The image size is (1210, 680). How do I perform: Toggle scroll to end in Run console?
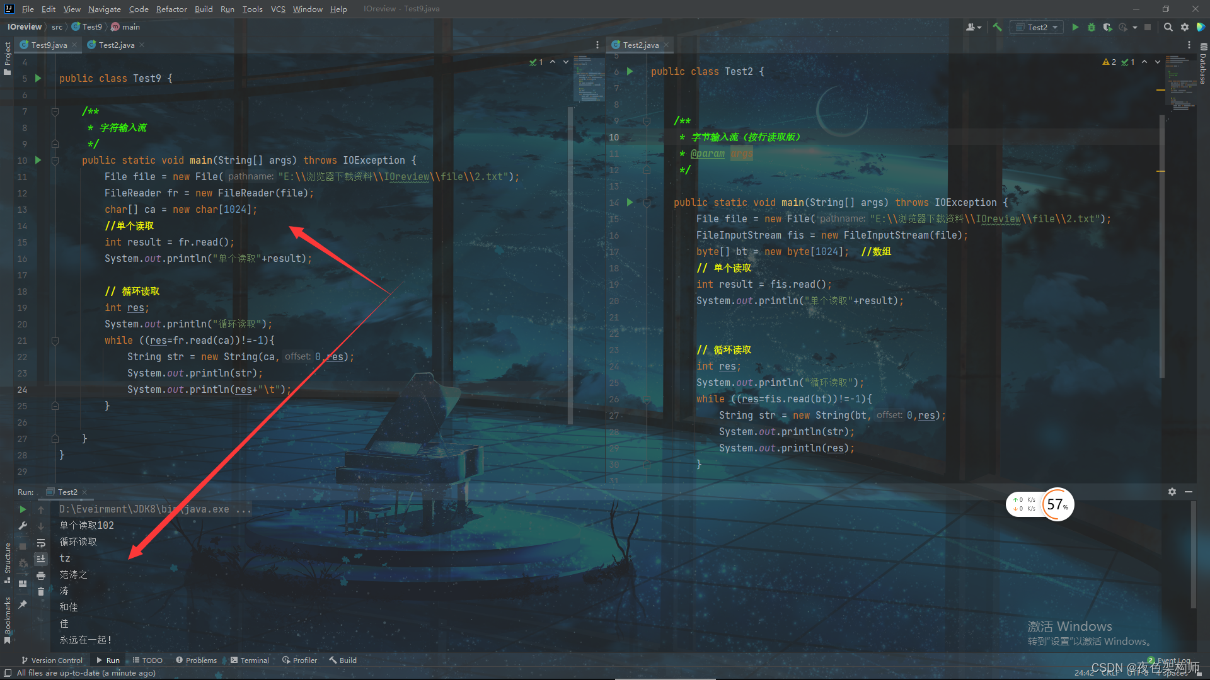click(x=41, y=559)
